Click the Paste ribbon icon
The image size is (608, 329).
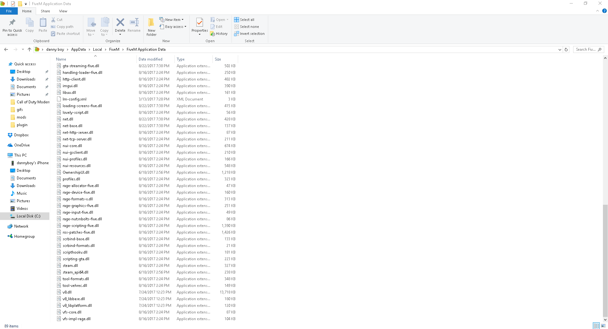[43, 25]
